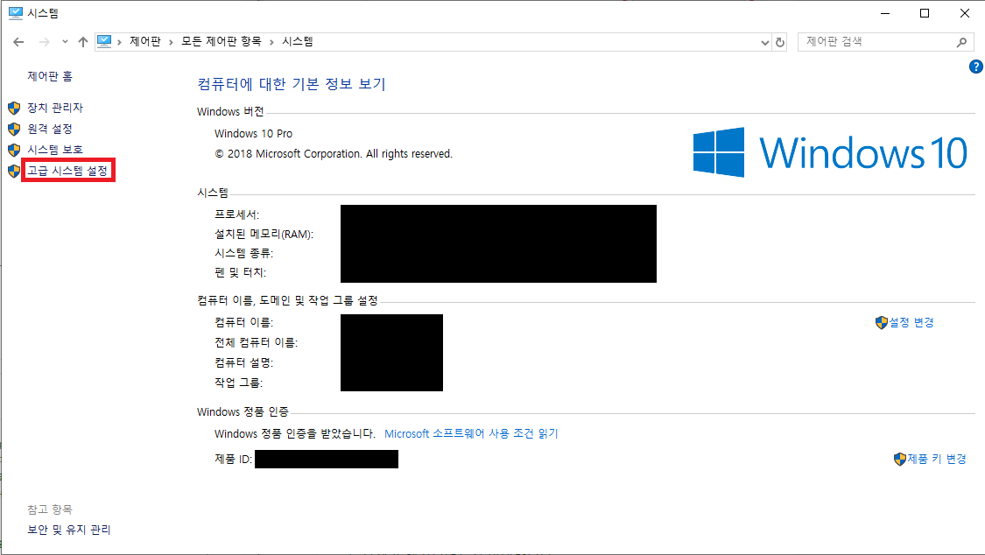Viewport: 985px width, 555px height.
Task: Expand chevron after computer icon in address bar
Action: point(119,42)
